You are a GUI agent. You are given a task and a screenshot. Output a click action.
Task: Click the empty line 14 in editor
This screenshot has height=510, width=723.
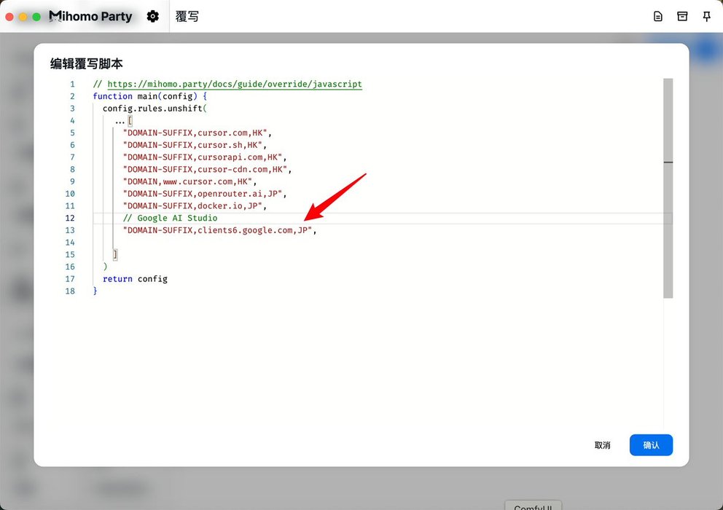pyautogui.click(x=292, y=243)
